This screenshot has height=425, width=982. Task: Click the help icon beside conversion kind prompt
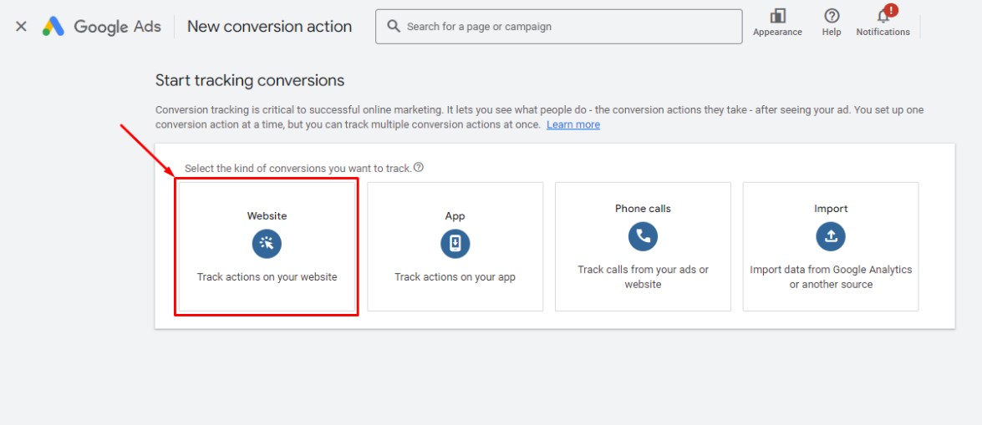click(x=419, y=167)
